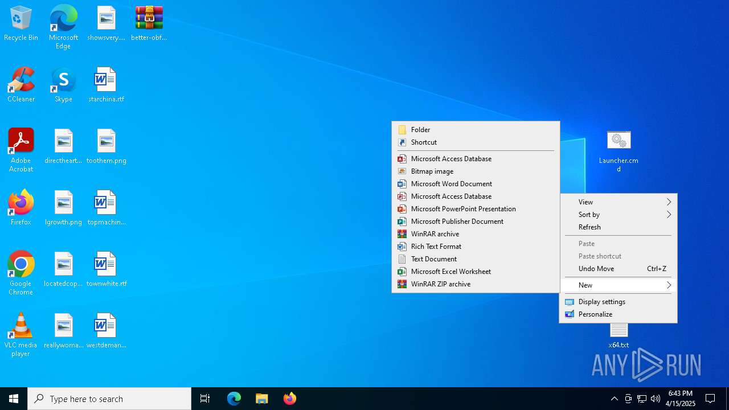Image resolution: width=729 pixels, height=410 pixels.
Task: Select Skype desktop shortcut
Action: 63,85
